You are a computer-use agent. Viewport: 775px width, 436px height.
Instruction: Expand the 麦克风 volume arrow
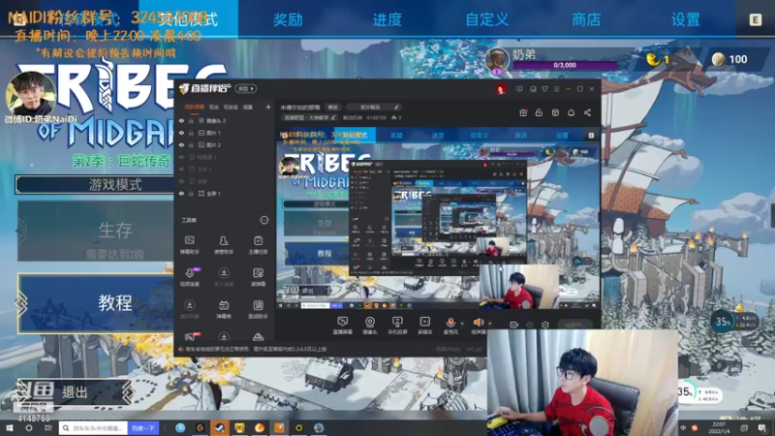pos(462,324)
